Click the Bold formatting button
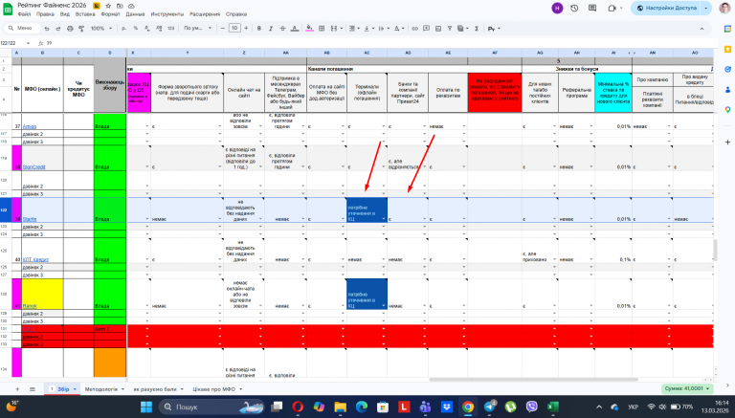Screen dimensions: 735x418 click(x=261, y=28)
